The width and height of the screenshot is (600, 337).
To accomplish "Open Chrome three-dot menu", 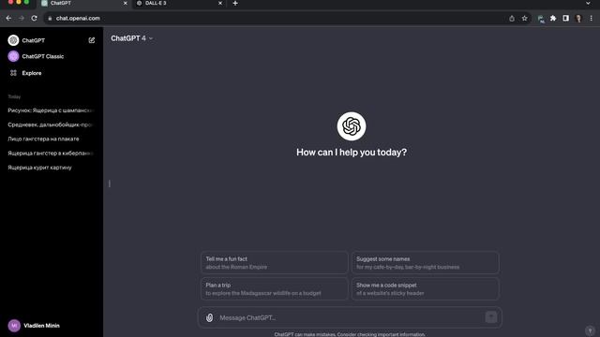I will tap(592, 19).
